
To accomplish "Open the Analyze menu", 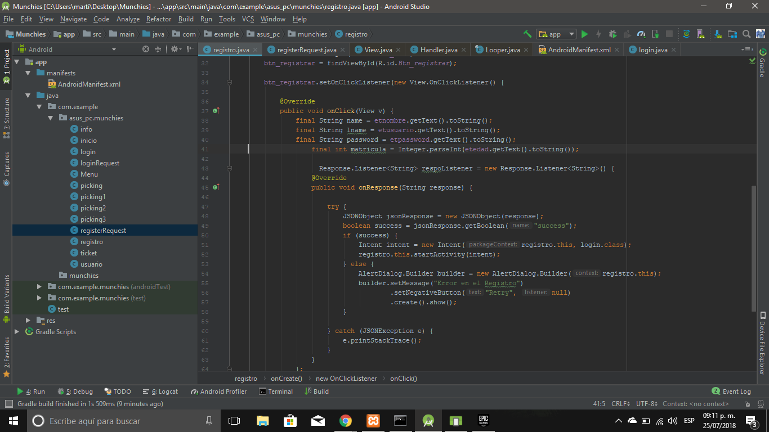I will pyautogui.click(x=128, y=19).
